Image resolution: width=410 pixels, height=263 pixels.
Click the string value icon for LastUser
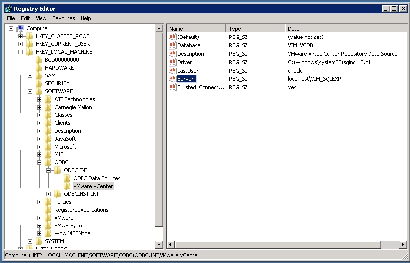tap(172, 70)
